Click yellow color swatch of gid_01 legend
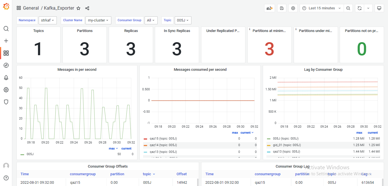The image size is (388, 186). point(269,145)
